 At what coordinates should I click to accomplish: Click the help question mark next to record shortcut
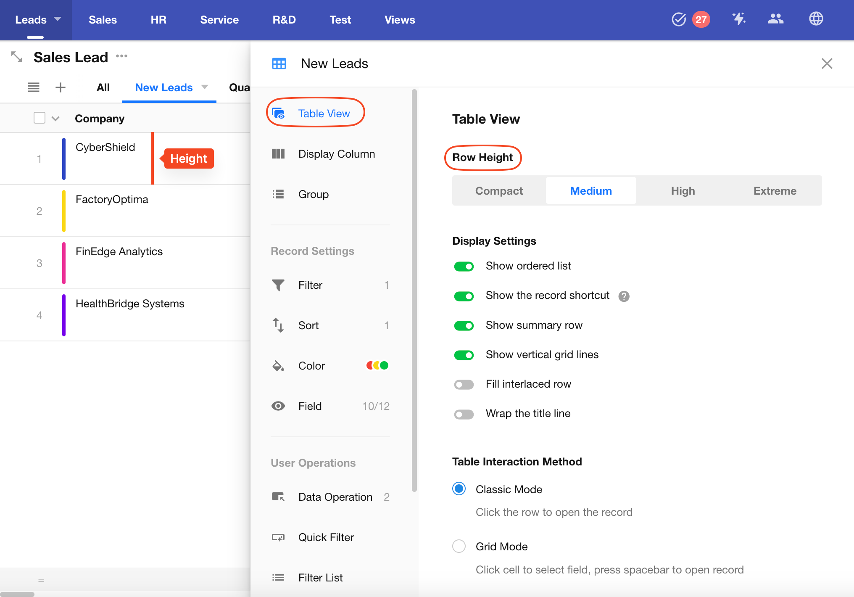point(624,296)
